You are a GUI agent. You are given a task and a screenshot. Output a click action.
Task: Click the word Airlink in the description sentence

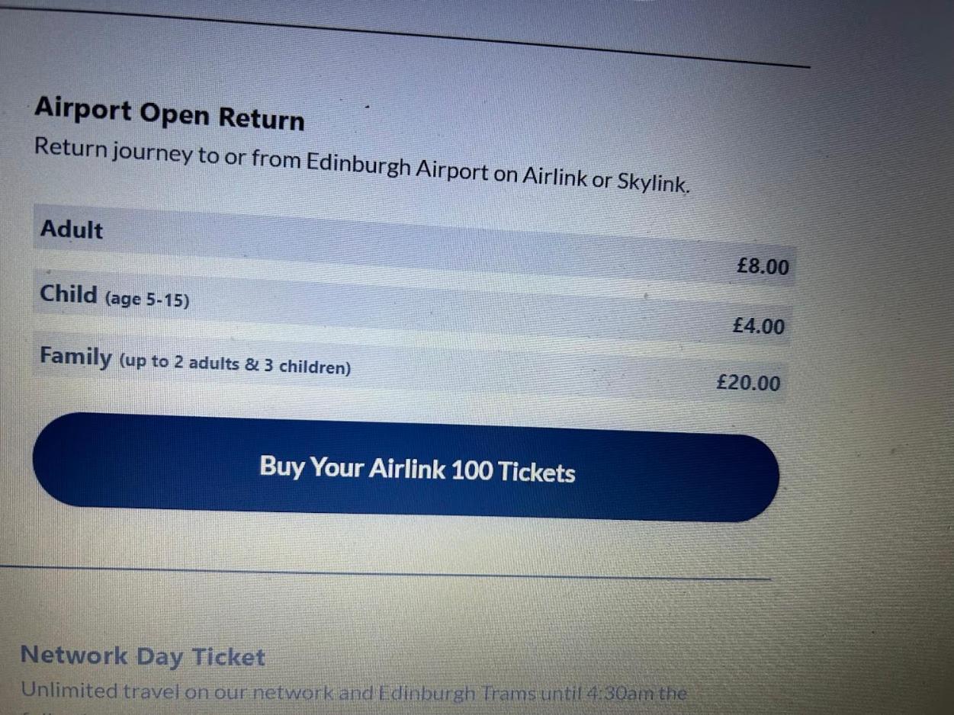click(554, 176)
